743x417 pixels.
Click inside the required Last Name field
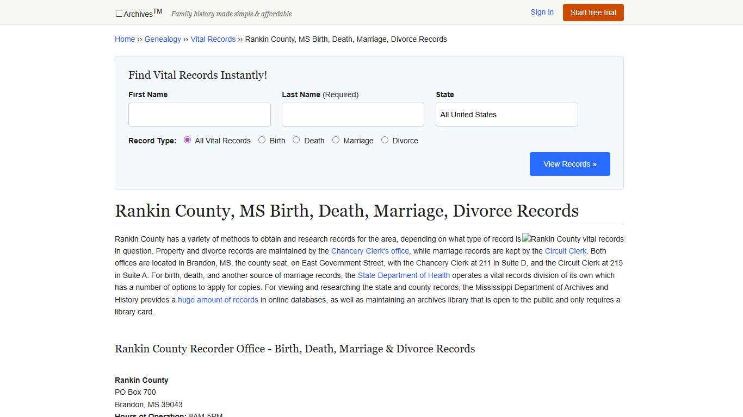[352, 115]
